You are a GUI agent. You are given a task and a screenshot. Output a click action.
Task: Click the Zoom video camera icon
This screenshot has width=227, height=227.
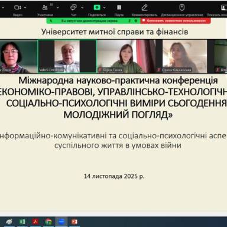(18, 8)
